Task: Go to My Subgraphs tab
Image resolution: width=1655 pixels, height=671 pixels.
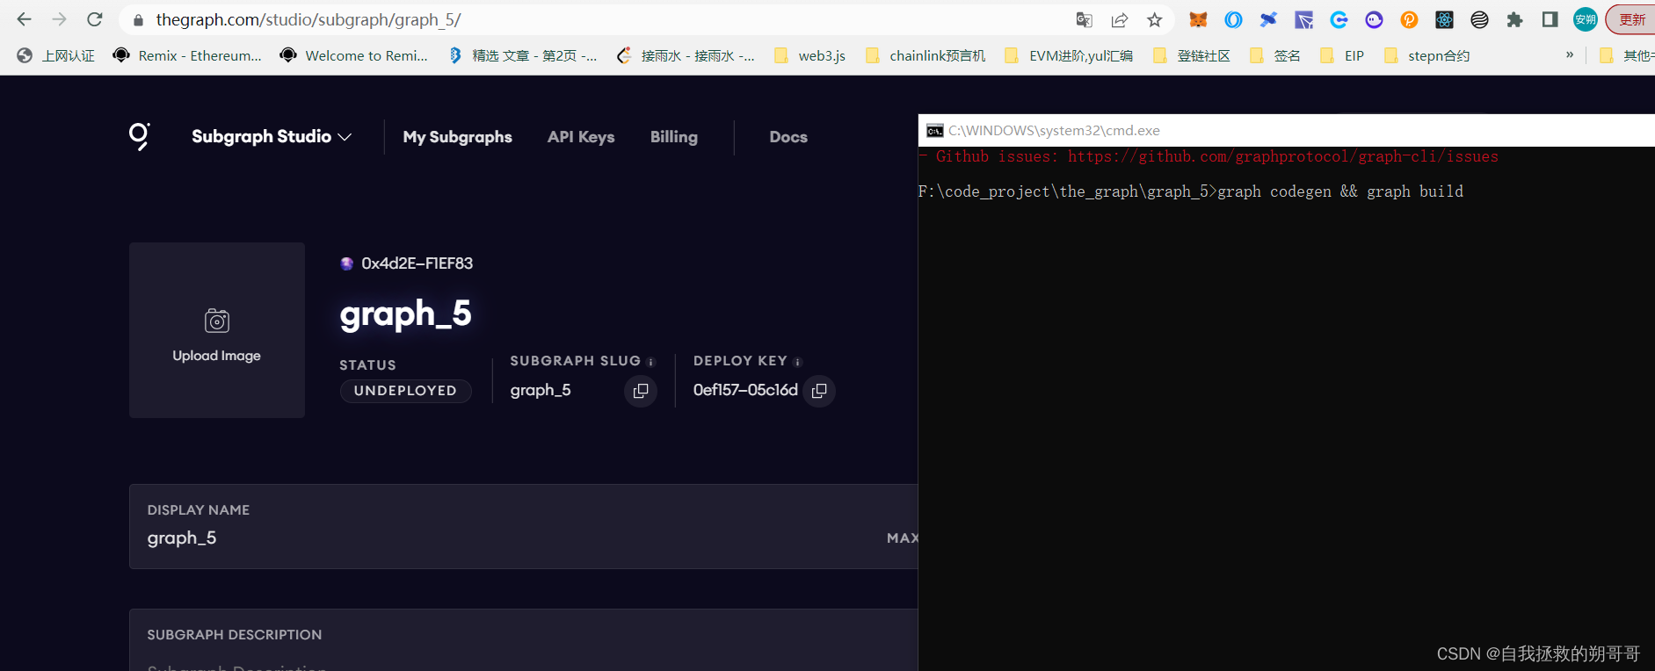Action: click(457, 136)
